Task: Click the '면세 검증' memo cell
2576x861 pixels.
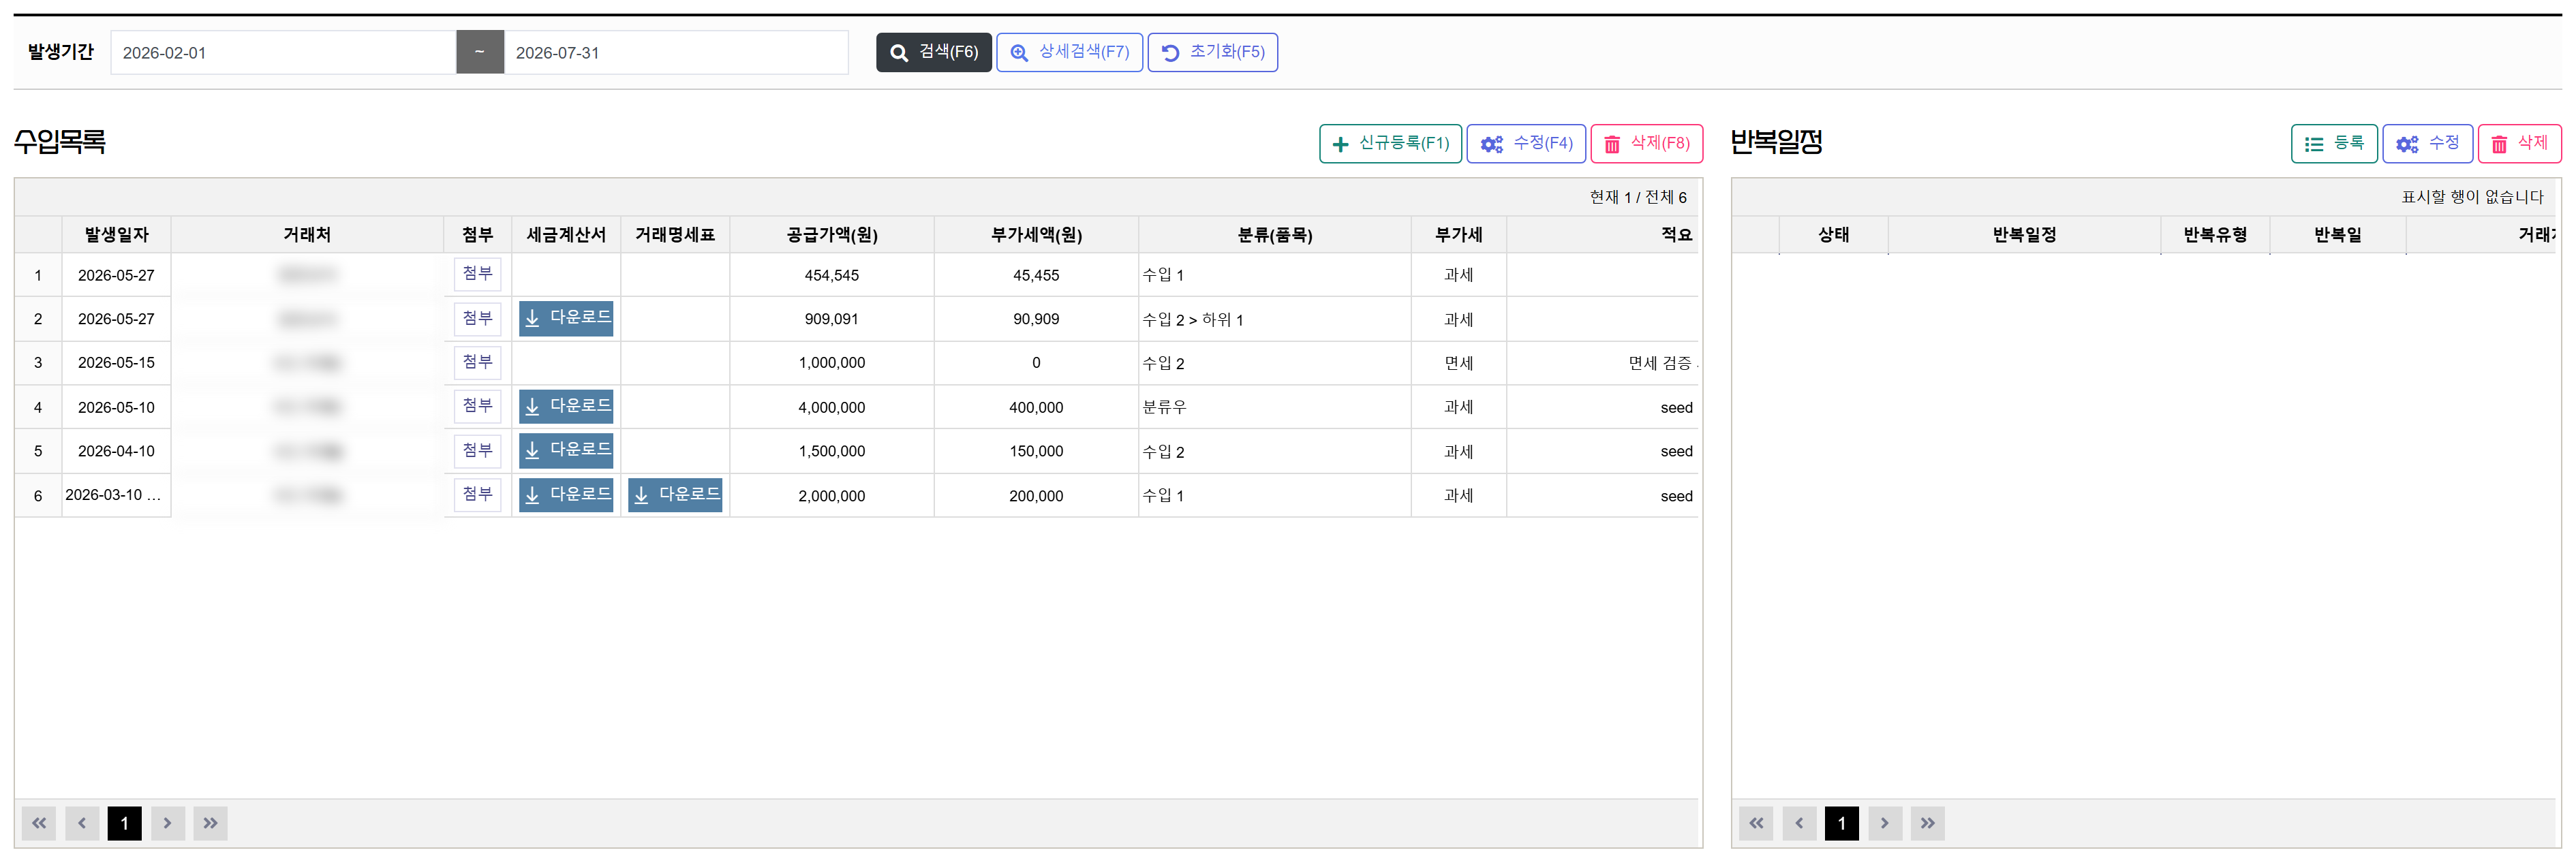Action: click(x=1603, y=363)
